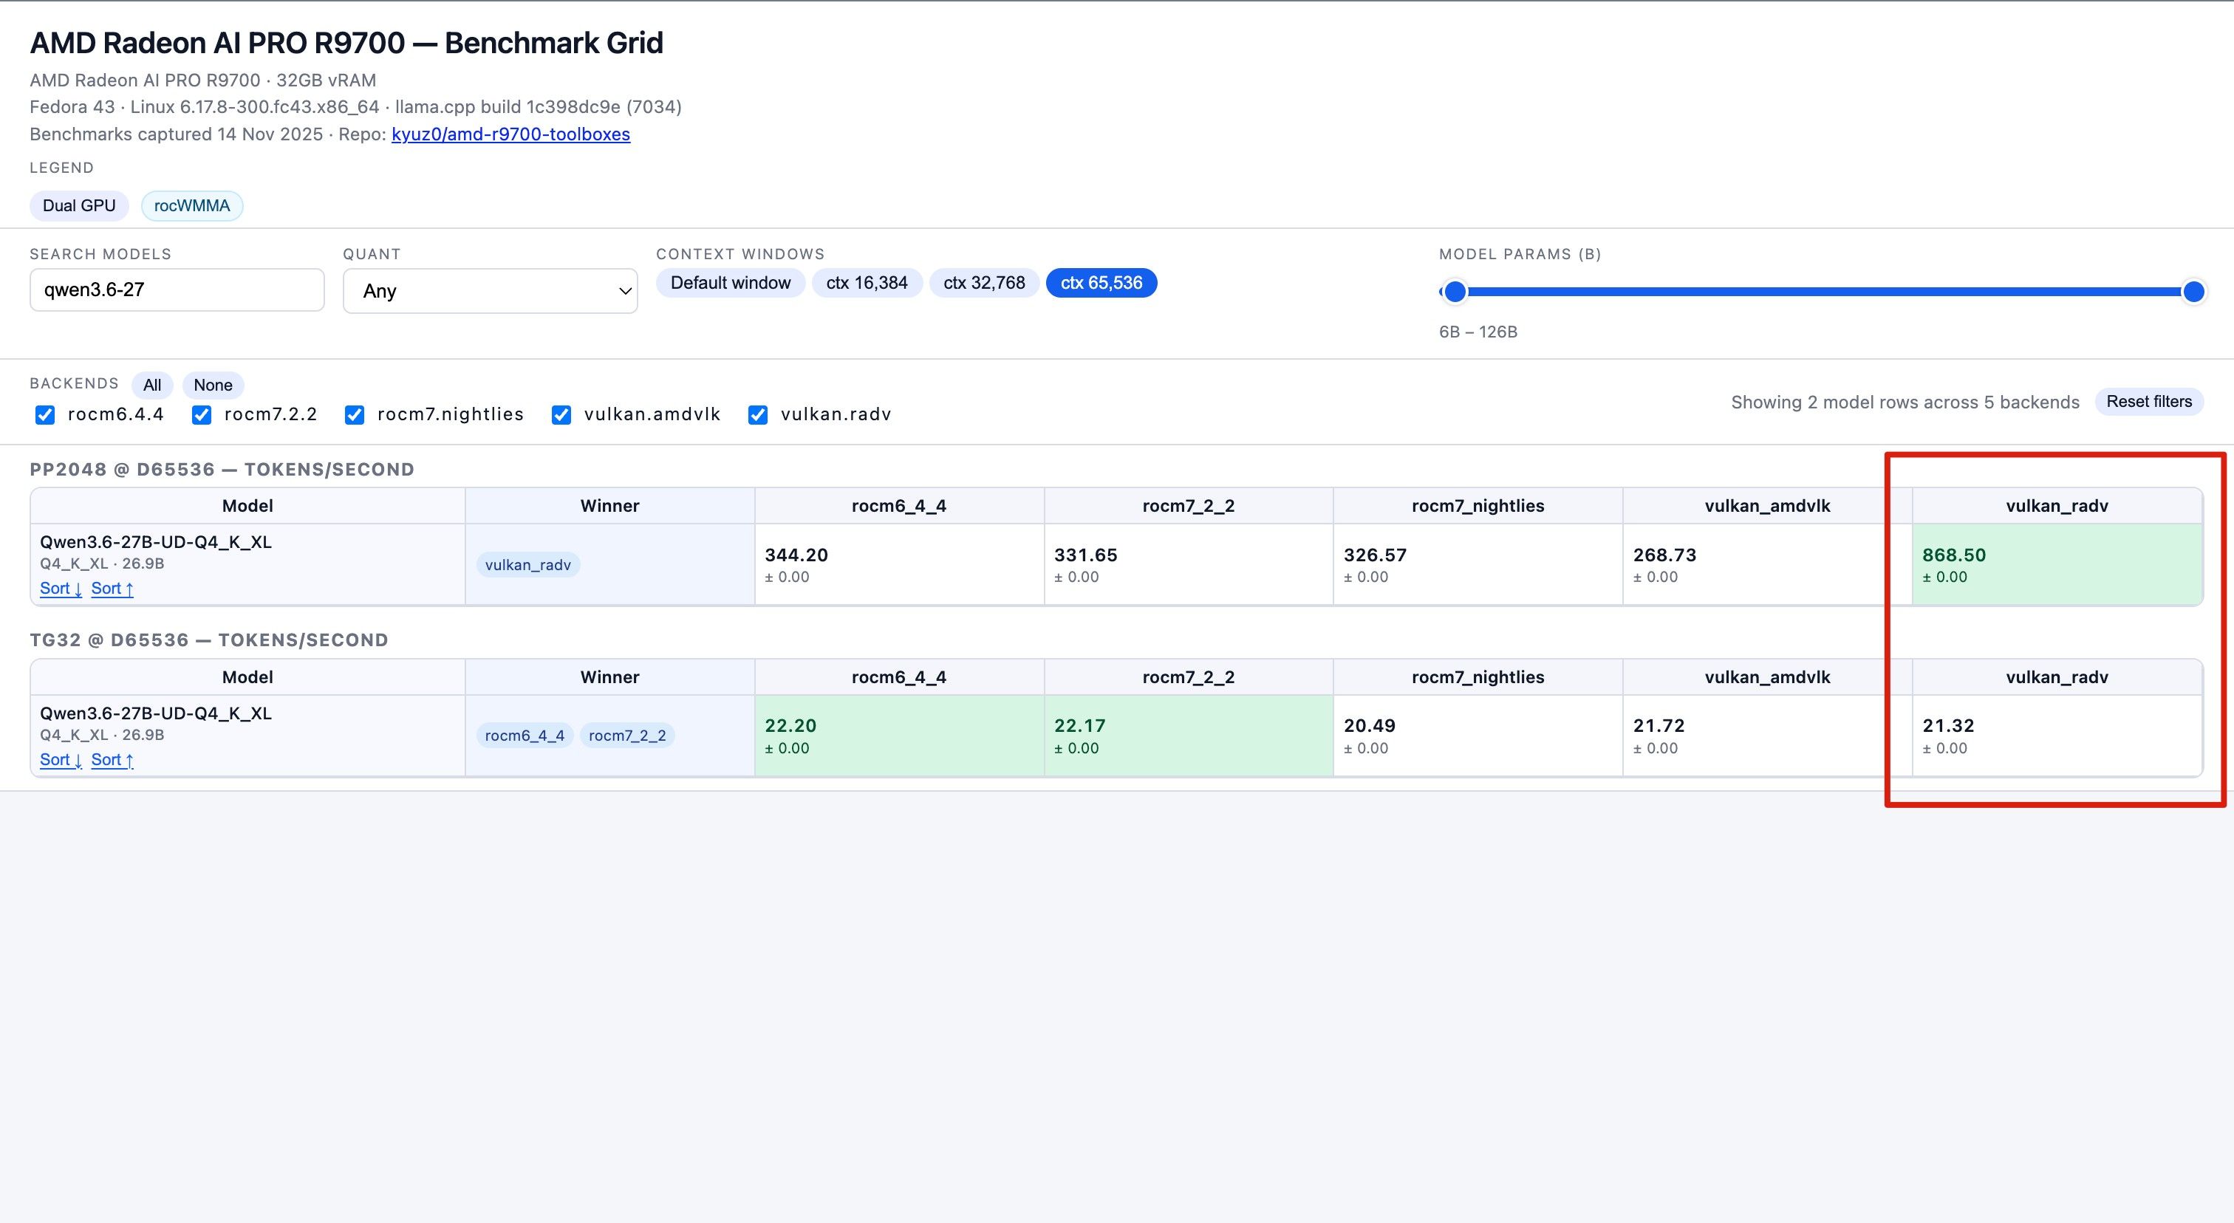Viewport: 2234px width, 1223px height.
Task: Click the 21.72 vulkan_amdvlk TG32 cell
Action: coord(1767,736)
